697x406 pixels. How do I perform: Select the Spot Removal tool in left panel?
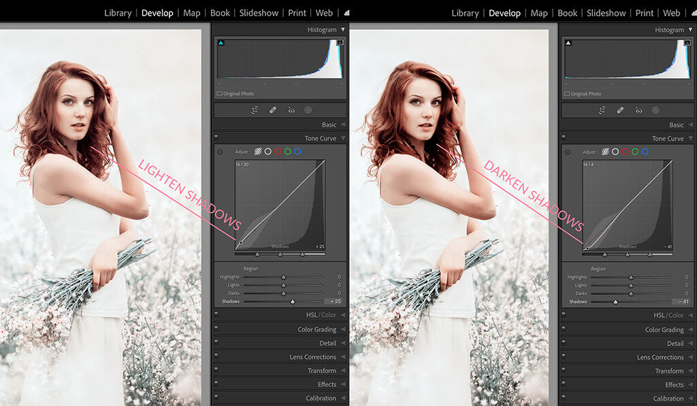point(273,109)
